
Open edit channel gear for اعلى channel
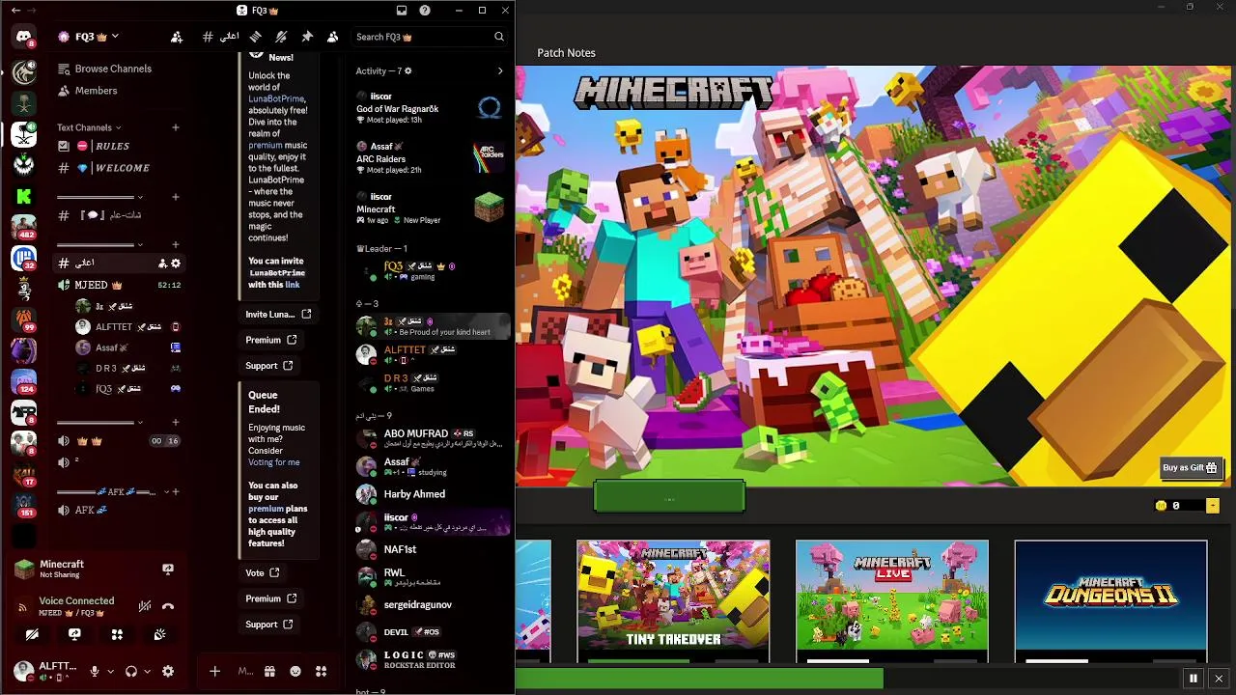tap(175, 263)
